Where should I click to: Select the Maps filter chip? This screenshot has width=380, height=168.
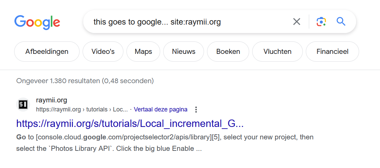pos(143,52)
